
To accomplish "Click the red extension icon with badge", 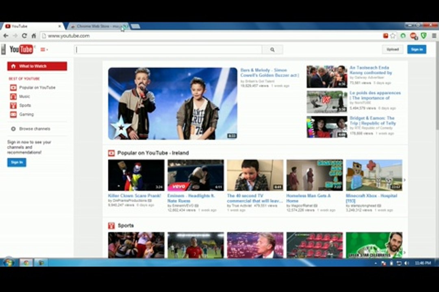I will [x=413, y=36].
